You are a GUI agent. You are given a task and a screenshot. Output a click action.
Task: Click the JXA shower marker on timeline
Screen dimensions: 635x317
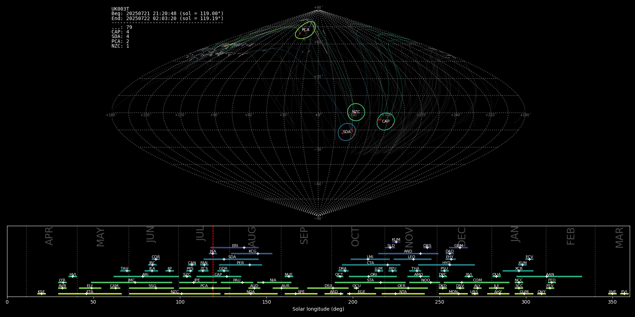coord(213,253)
